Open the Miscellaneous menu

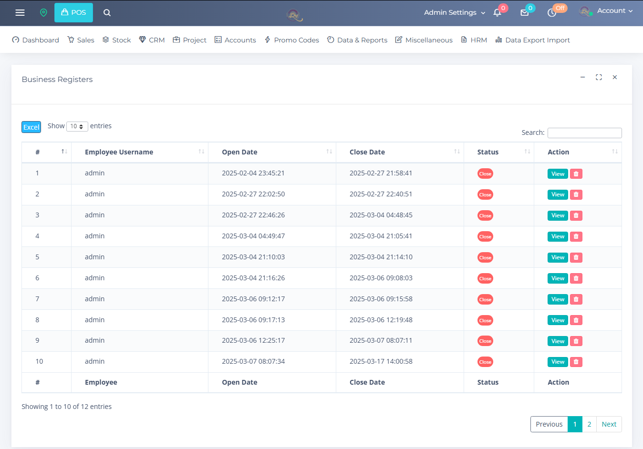pos(424,40)
